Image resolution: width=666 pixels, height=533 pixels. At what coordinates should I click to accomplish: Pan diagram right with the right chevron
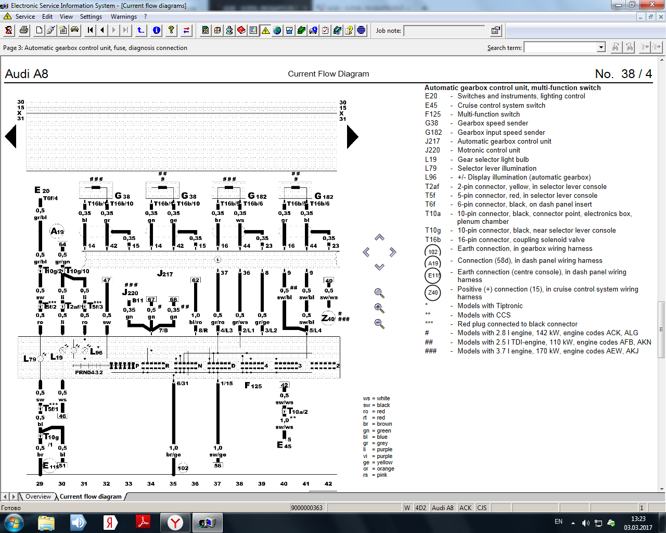tap(393, 252)
